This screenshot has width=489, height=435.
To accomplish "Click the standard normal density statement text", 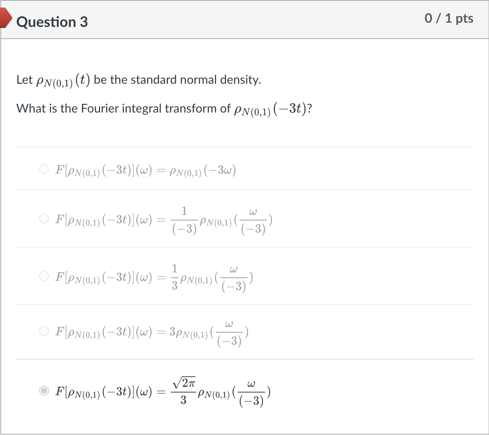I will click(x=138, y=79).
